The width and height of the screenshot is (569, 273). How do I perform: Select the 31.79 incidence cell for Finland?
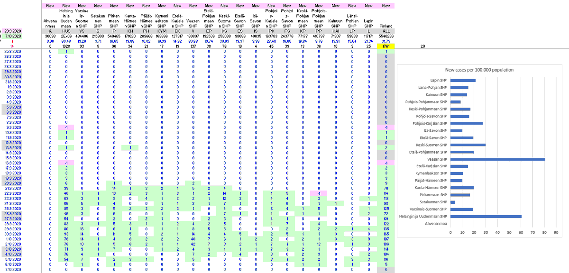[x=386, y=41]
